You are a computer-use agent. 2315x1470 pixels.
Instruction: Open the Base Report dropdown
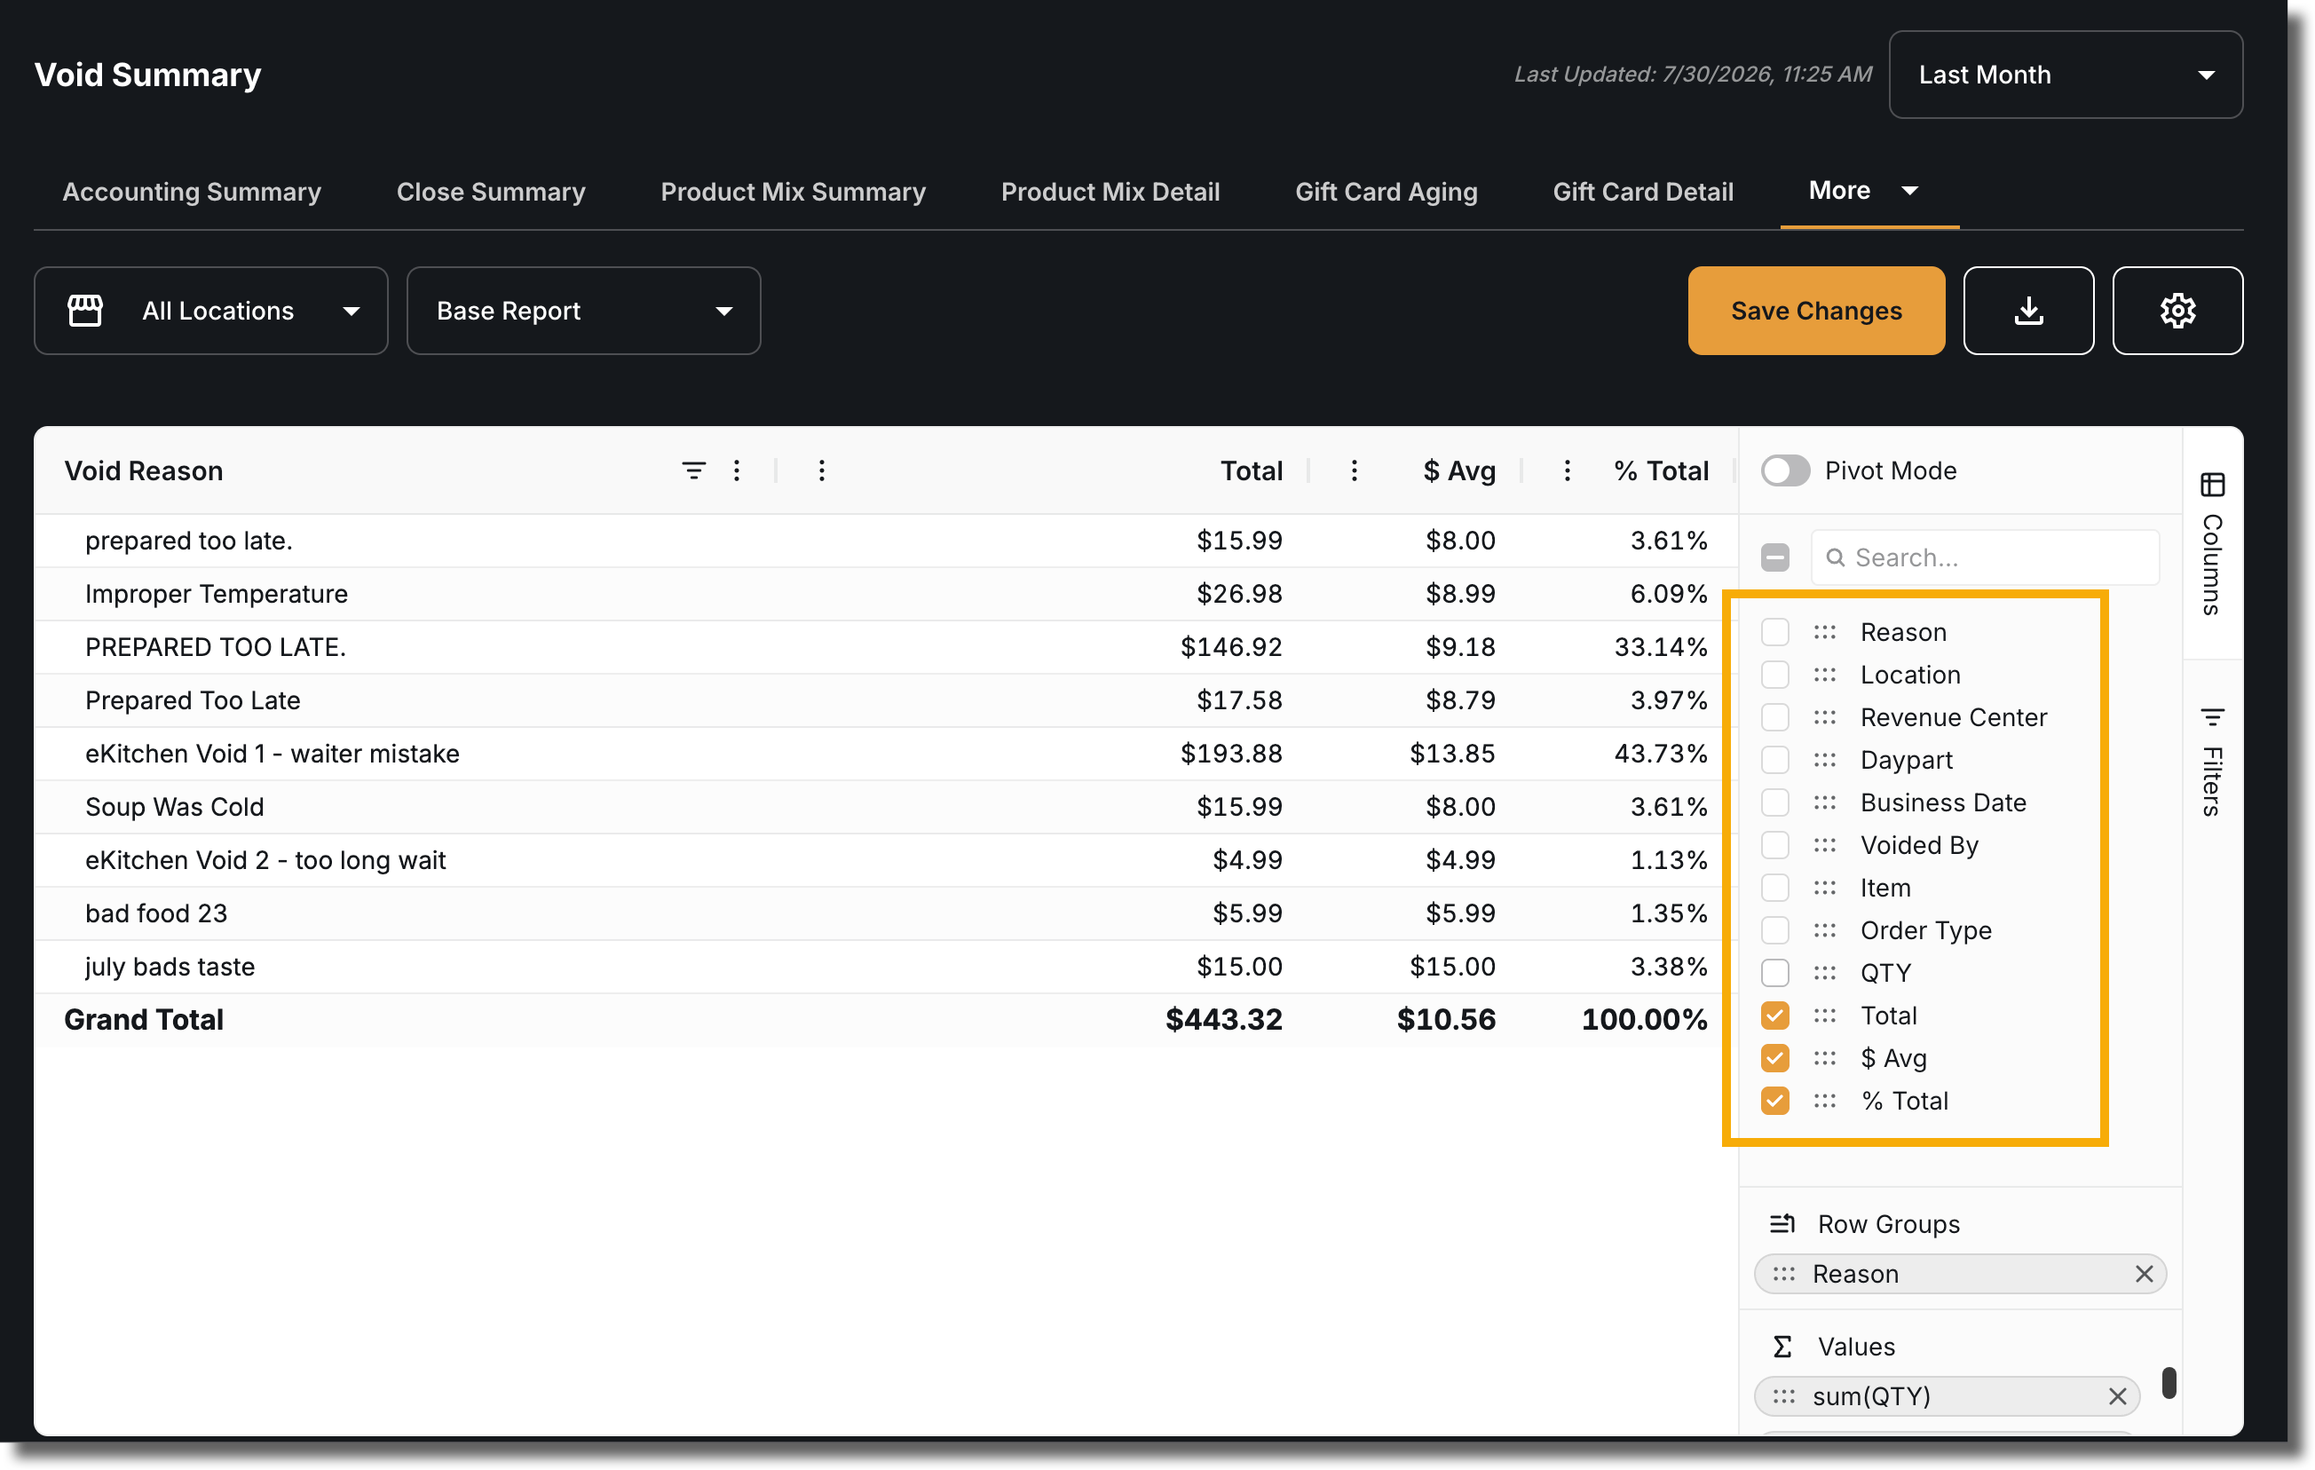point(583,311)
